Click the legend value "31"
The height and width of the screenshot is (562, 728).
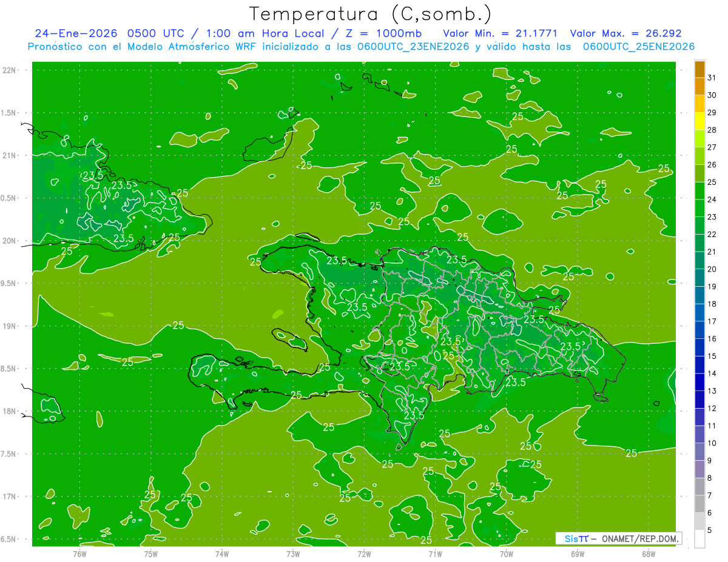tap(712, 78)
